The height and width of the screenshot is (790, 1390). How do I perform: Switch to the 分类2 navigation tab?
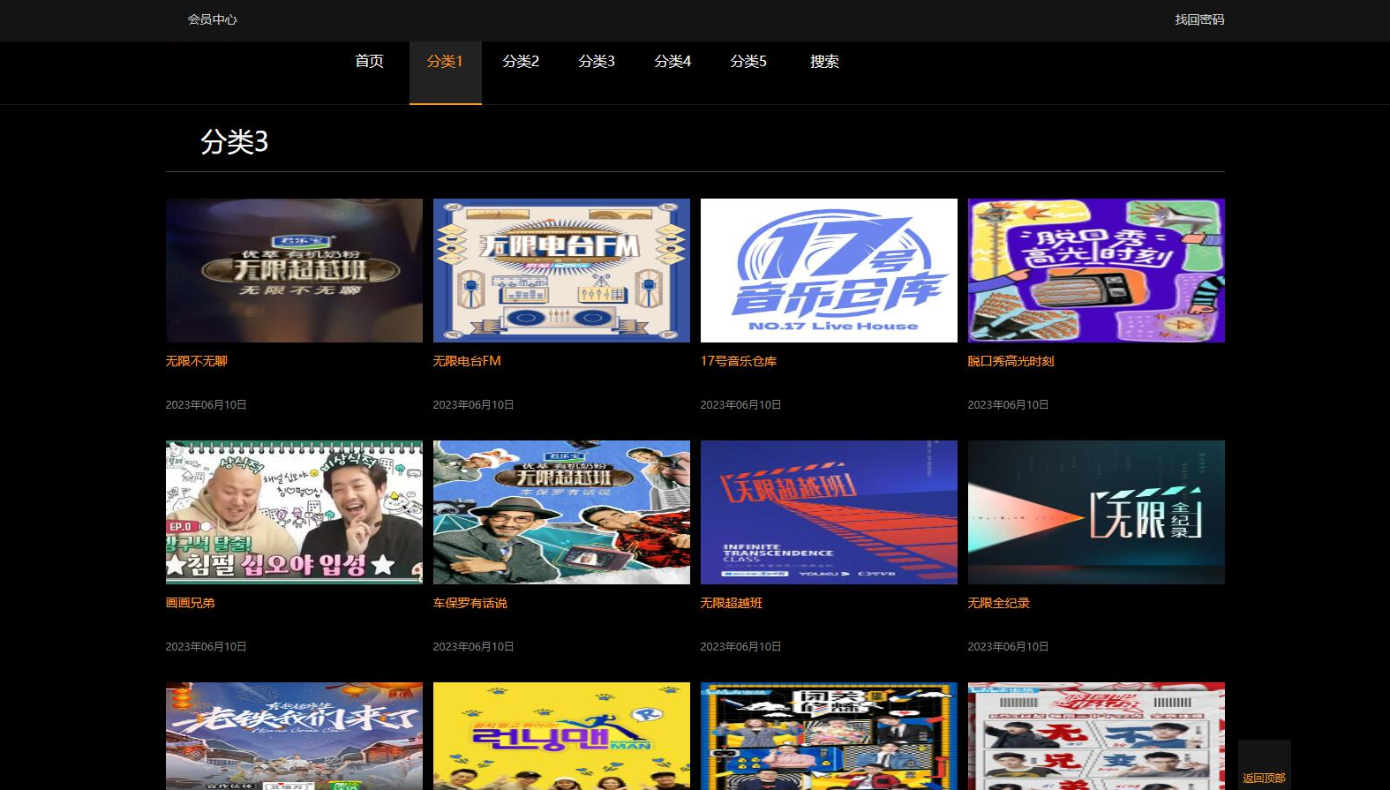pyautogui.click(x=521, y=62)
